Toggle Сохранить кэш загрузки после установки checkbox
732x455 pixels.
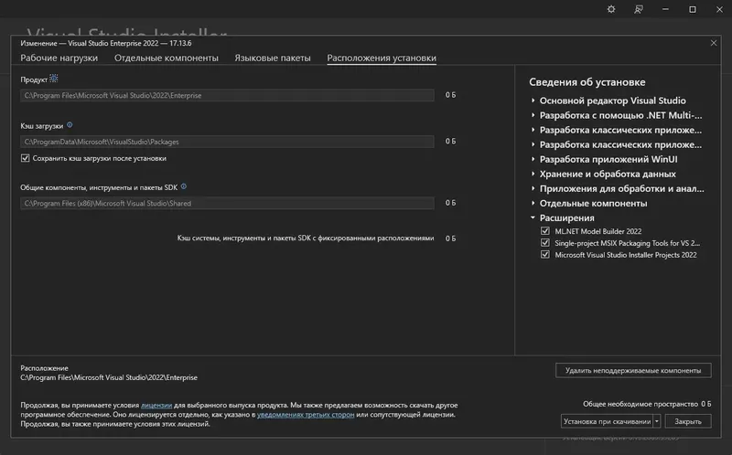pos(26,158)
